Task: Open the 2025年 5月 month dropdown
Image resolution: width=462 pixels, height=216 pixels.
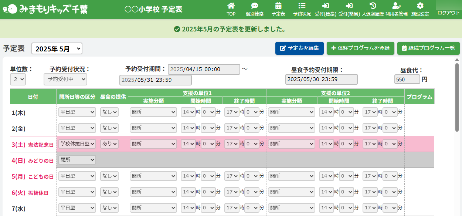Action: (x=57, y=48)
